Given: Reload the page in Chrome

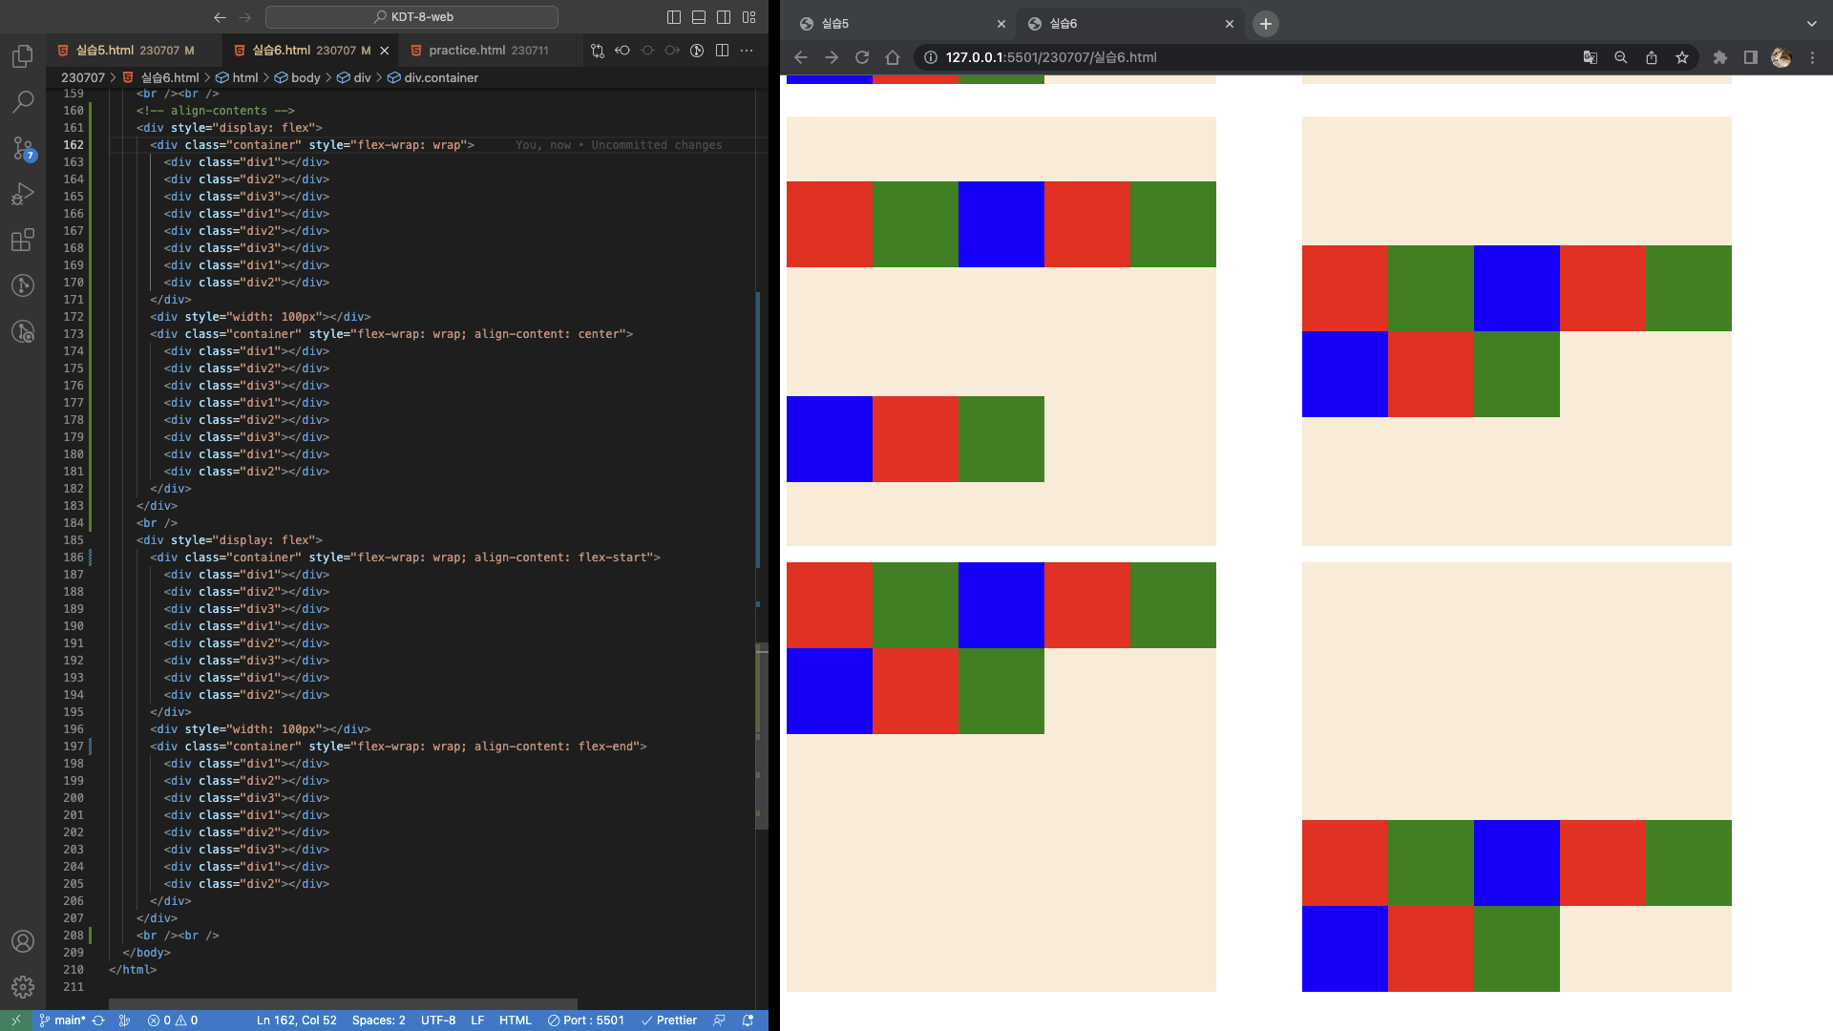Looking at the screenshot, I should [862, 57].
